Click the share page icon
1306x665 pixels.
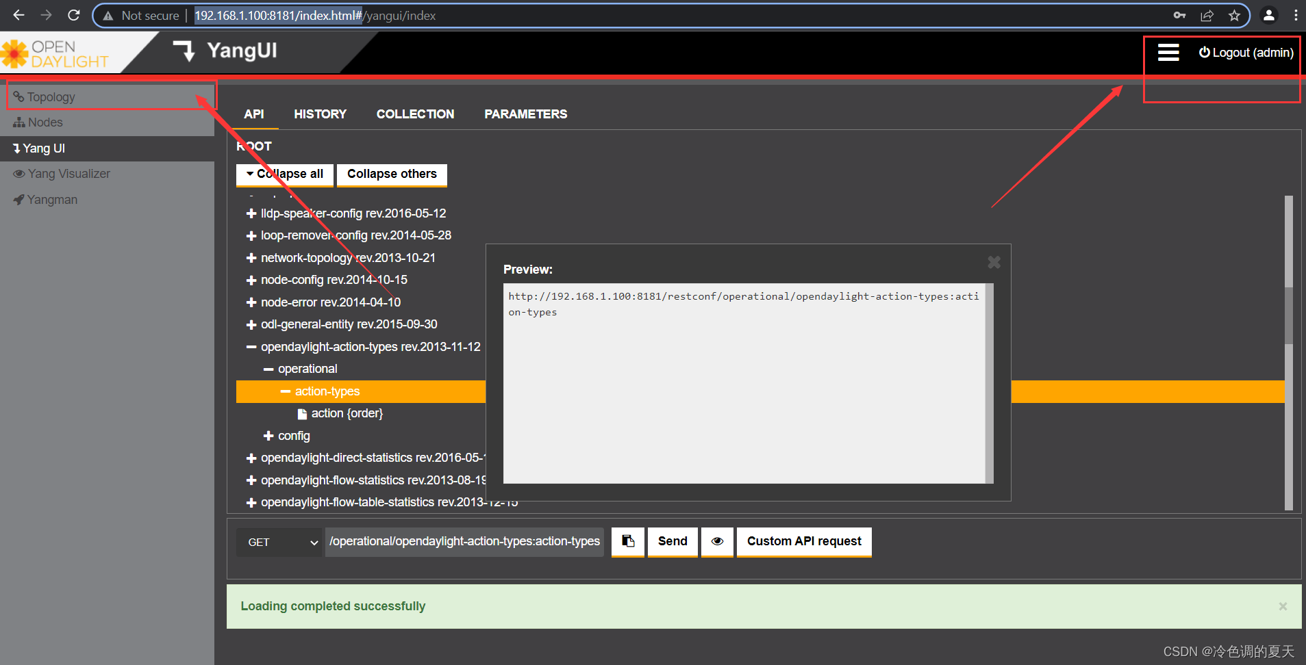pos(1207,15)
